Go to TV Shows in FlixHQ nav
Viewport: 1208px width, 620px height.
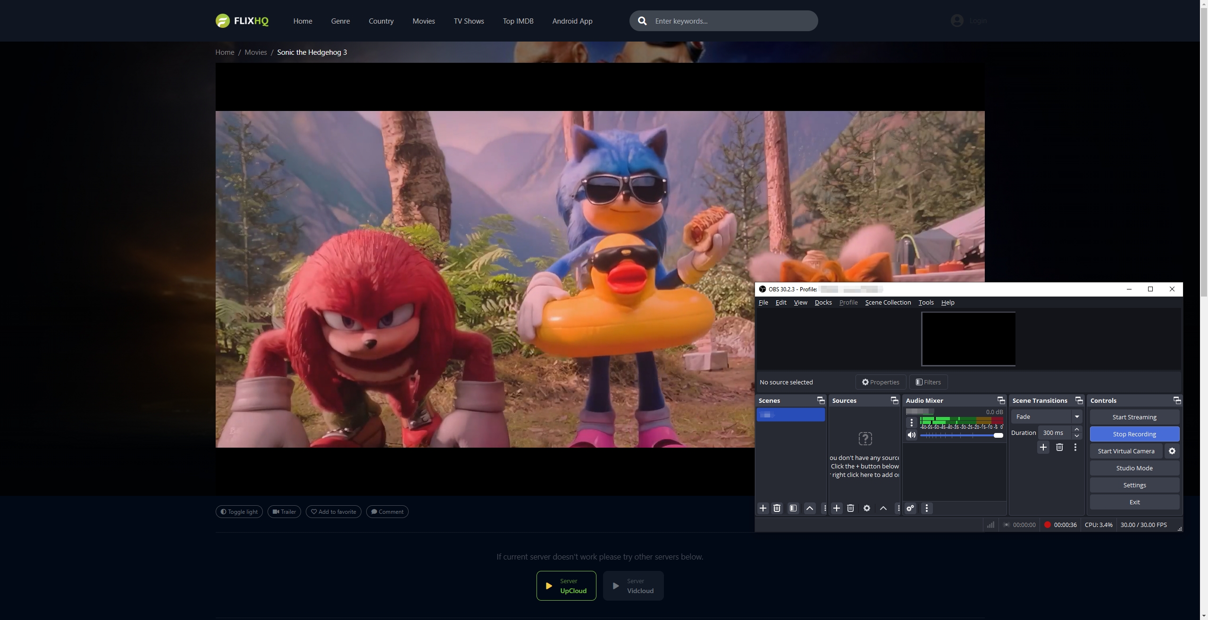[x=469, y=21]
